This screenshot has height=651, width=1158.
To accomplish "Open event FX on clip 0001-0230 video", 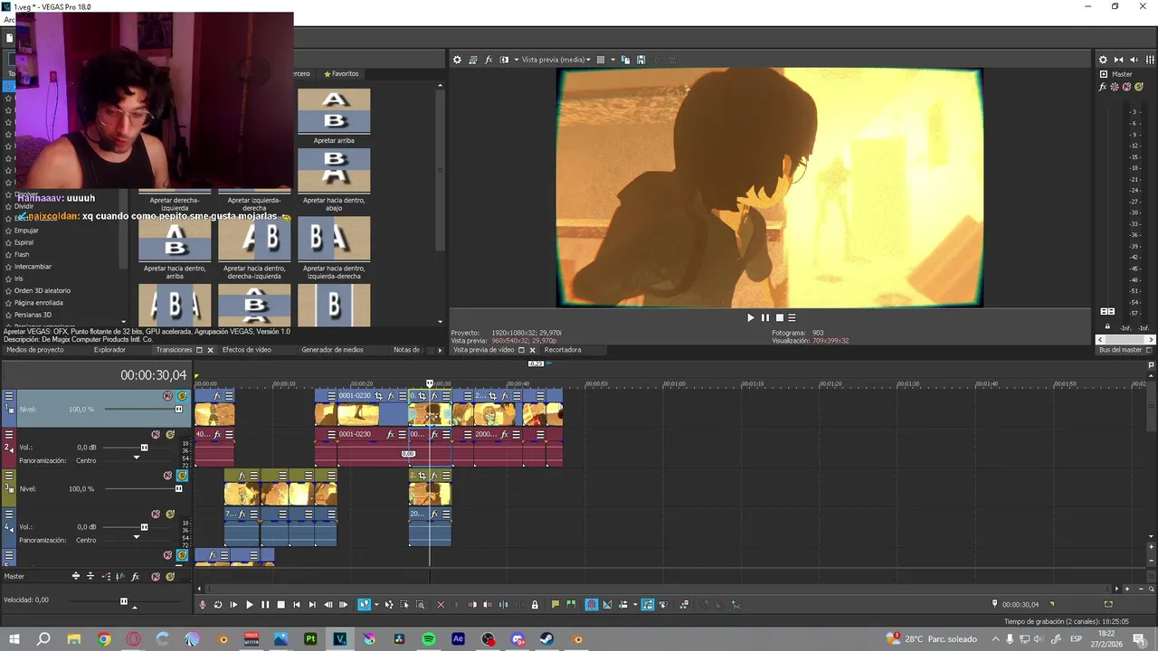I will point(391,396).
